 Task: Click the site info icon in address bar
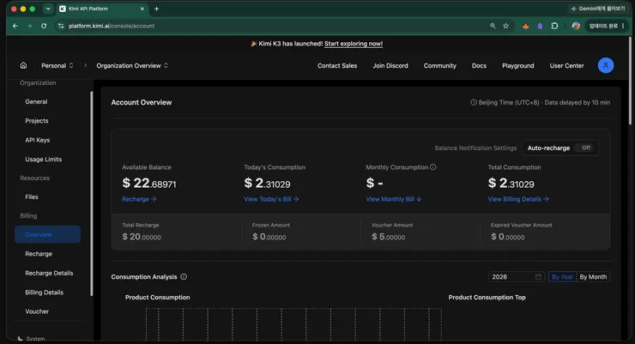coord(61,26)
